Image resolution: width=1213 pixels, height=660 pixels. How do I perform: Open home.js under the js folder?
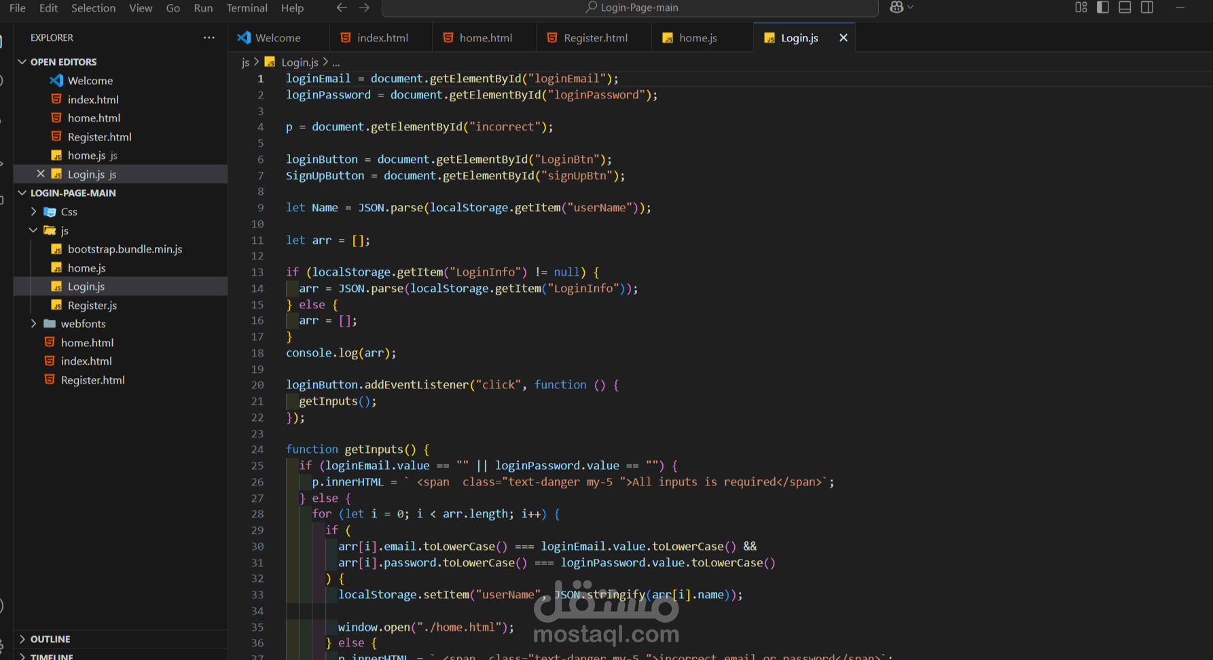(x=86, y=268)
